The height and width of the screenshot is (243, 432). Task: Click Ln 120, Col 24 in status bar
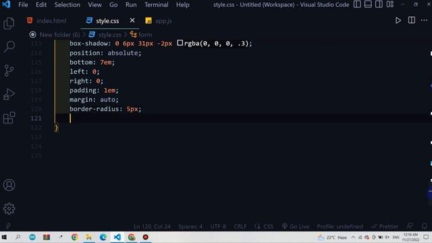tap(152, 227)
